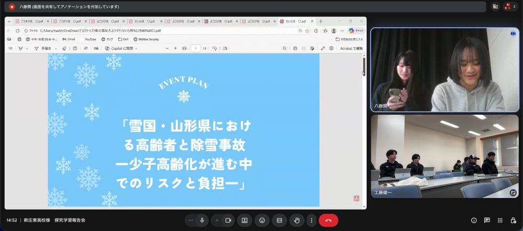Open the emoji reactions button
This screenshot has height=231, width=523.
click(261, 221)
